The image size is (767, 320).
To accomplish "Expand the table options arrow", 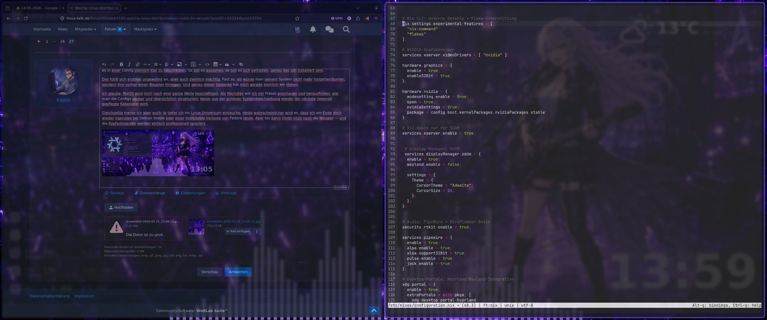I will click(220, 64).
